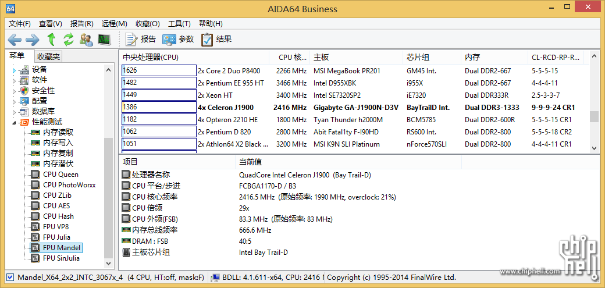This screenshot has width=605, height=288.
Task: Select CPU Hash benchmark
Action: [58, 216]
